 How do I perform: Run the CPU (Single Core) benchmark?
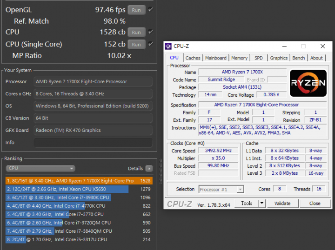click(136, 44)
